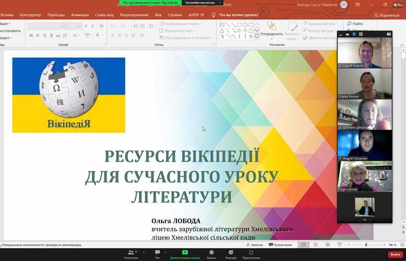Toggle the PowerPoint Заметки notes pane
The image size is (406, 261).
coord(255,245)
